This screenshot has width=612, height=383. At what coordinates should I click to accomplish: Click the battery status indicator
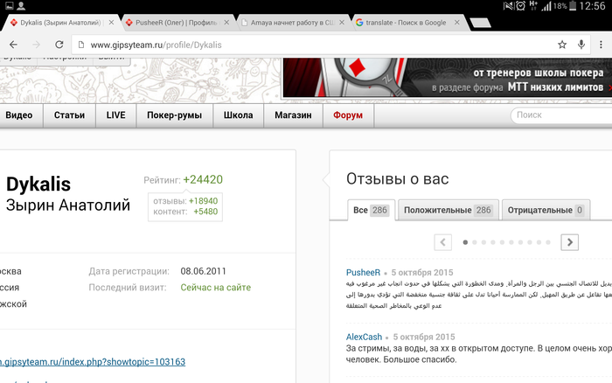click(573, 5)
